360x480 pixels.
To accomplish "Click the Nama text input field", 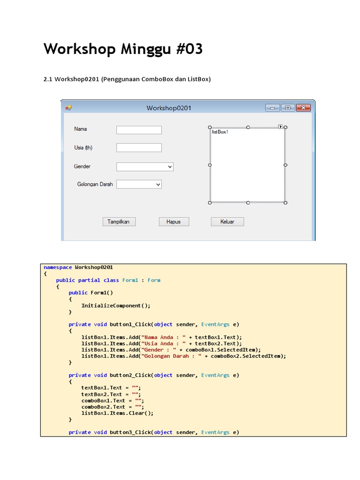I will 139,130.
